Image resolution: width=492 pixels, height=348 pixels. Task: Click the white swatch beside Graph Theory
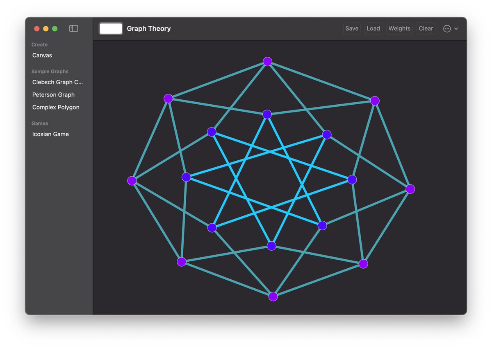pyautogui.click(x=111, y=28)
